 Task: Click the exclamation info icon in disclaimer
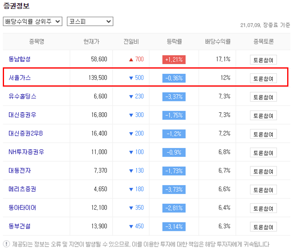(x=6, y=244)
